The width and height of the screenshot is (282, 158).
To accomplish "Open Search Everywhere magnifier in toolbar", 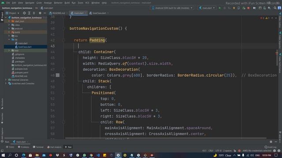I will 275,8.
